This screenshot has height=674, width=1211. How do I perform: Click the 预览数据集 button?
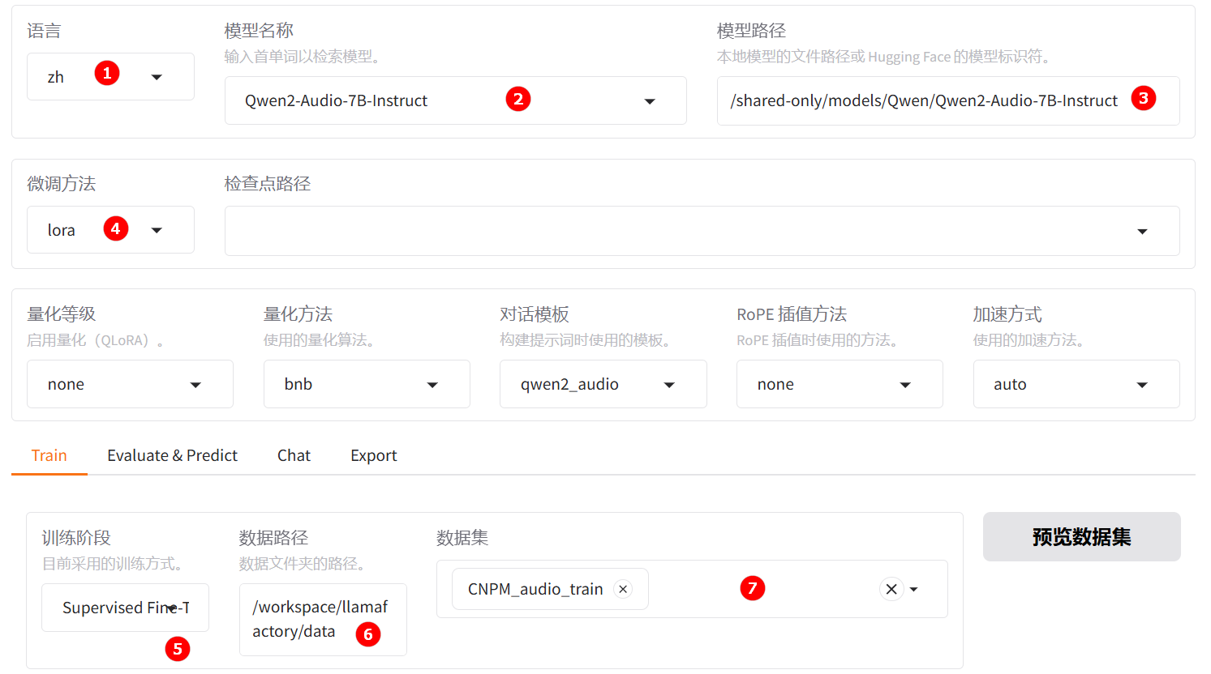[1081, 537]
